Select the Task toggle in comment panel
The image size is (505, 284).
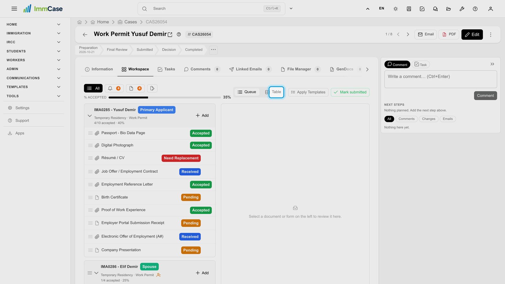pos(420,64)
